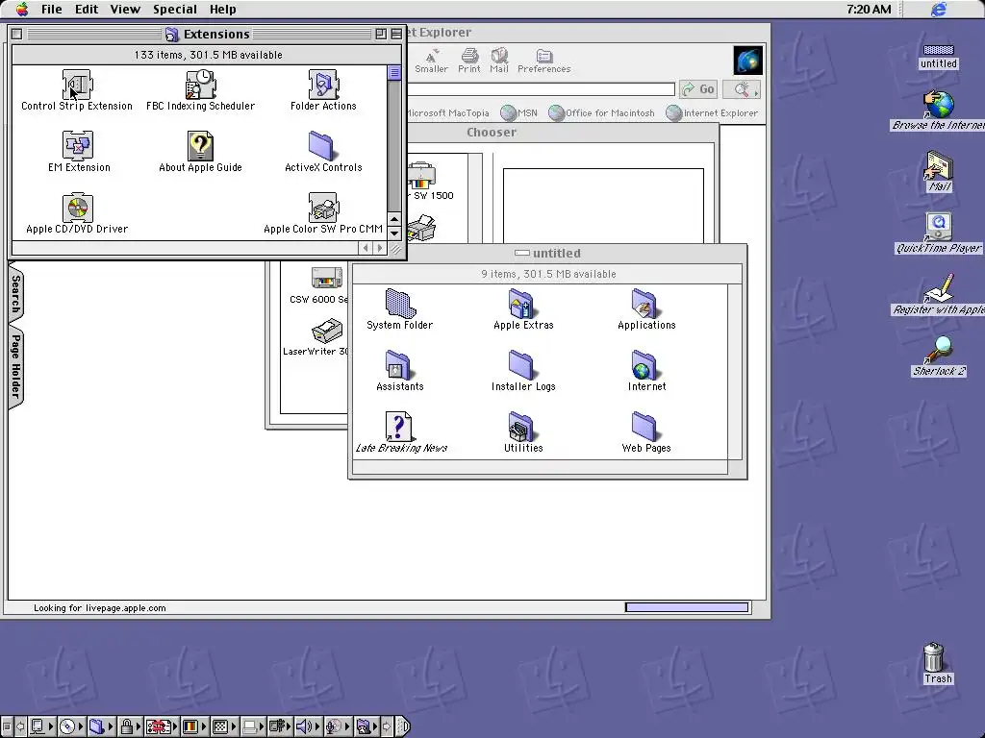Select the Internet folder in untitled window
The height and width of the screenshot is (738, 985).
pyautogui.click(x=644, y=364)
